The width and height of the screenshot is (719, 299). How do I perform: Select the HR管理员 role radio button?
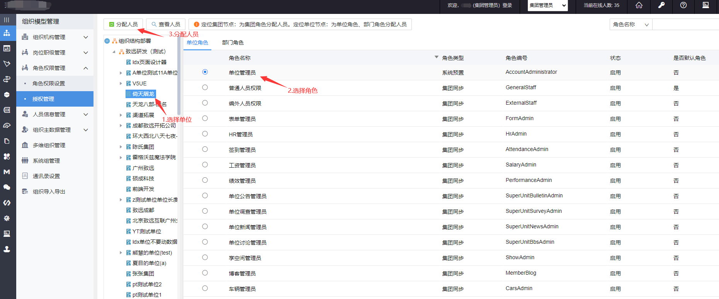click(x=205, y=134)
